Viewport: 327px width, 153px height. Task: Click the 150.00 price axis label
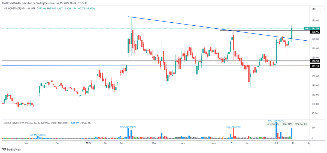[x=316, y=58]
